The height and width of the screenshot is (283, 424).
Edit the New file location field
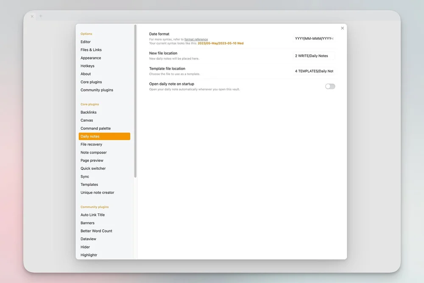point(314,55)
